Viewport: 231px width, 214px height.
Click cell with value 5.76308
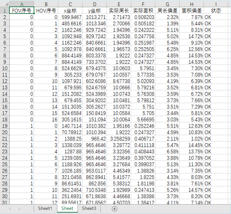point(143,94)
